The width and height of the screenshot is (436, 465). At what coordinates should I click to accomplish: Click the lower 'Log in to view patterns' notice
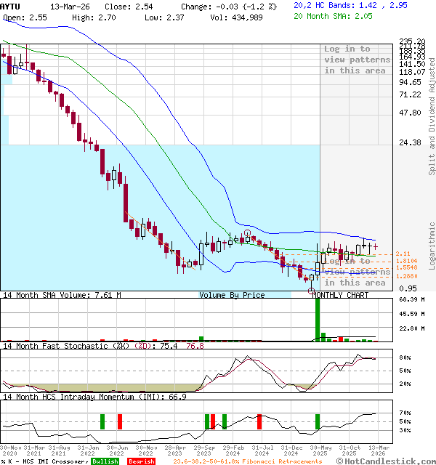pyautogui.click(x=357, y=272)
